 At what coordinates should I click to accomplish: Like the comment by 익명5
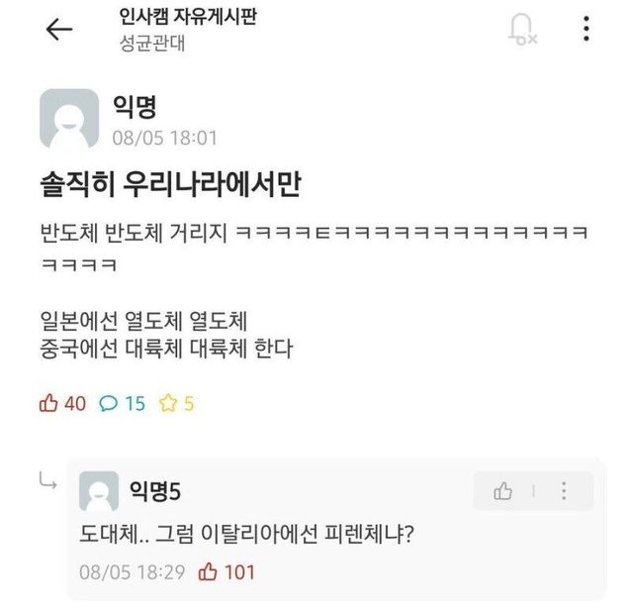click(503, 491)
